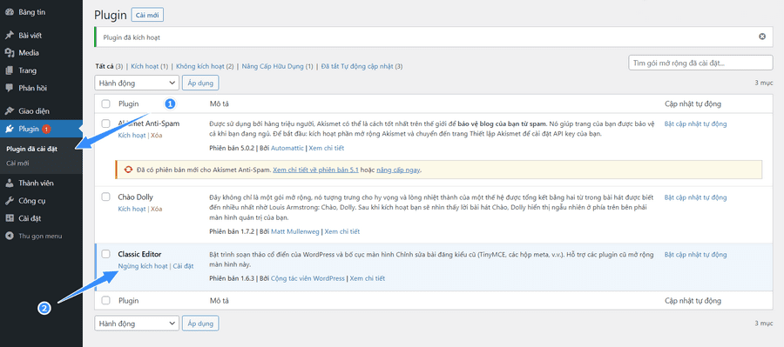Viewport: 784px width, 347px height.
Task: Click the Thu gọn menu collapse icon
Action: [x=9, y=236]
